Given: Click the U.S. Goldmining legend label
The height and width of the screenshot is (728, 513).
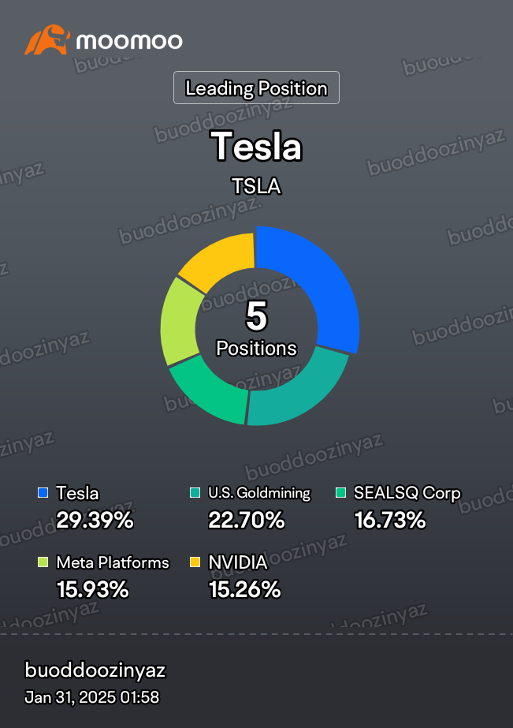Looking at the screenshot, I should coord(259,493).
